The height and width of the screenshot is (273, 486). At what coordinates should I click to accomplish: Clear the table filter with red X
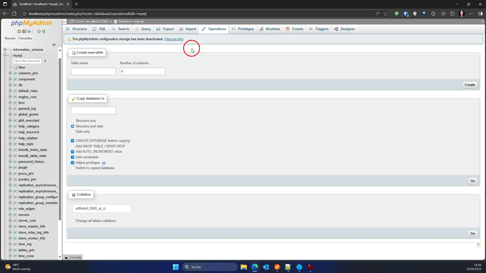coord(45,61)
